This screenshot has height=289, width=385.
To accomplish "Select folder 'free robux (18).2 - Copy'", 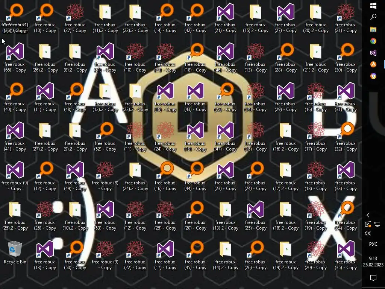I will 286,216.
